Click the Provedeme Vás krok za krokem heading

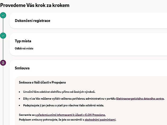tap(35, 5)
